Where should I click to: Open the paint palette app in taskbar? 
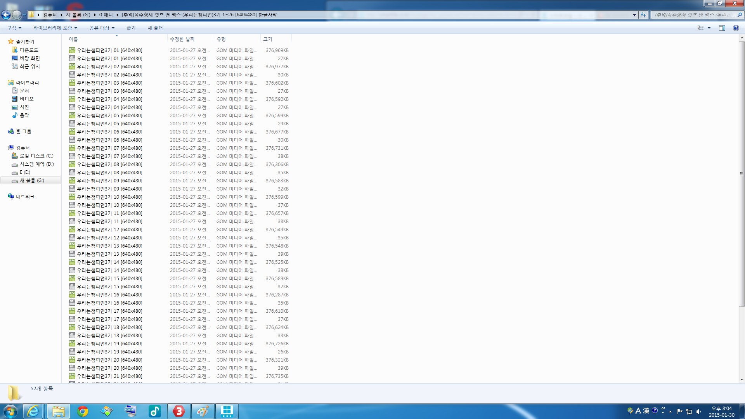pyautogui.click(x=203, y=411)
